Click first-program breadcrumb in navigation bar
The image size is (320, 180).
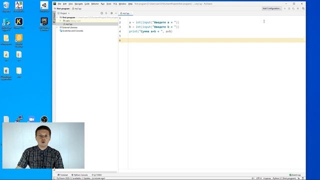pos(61,9)
